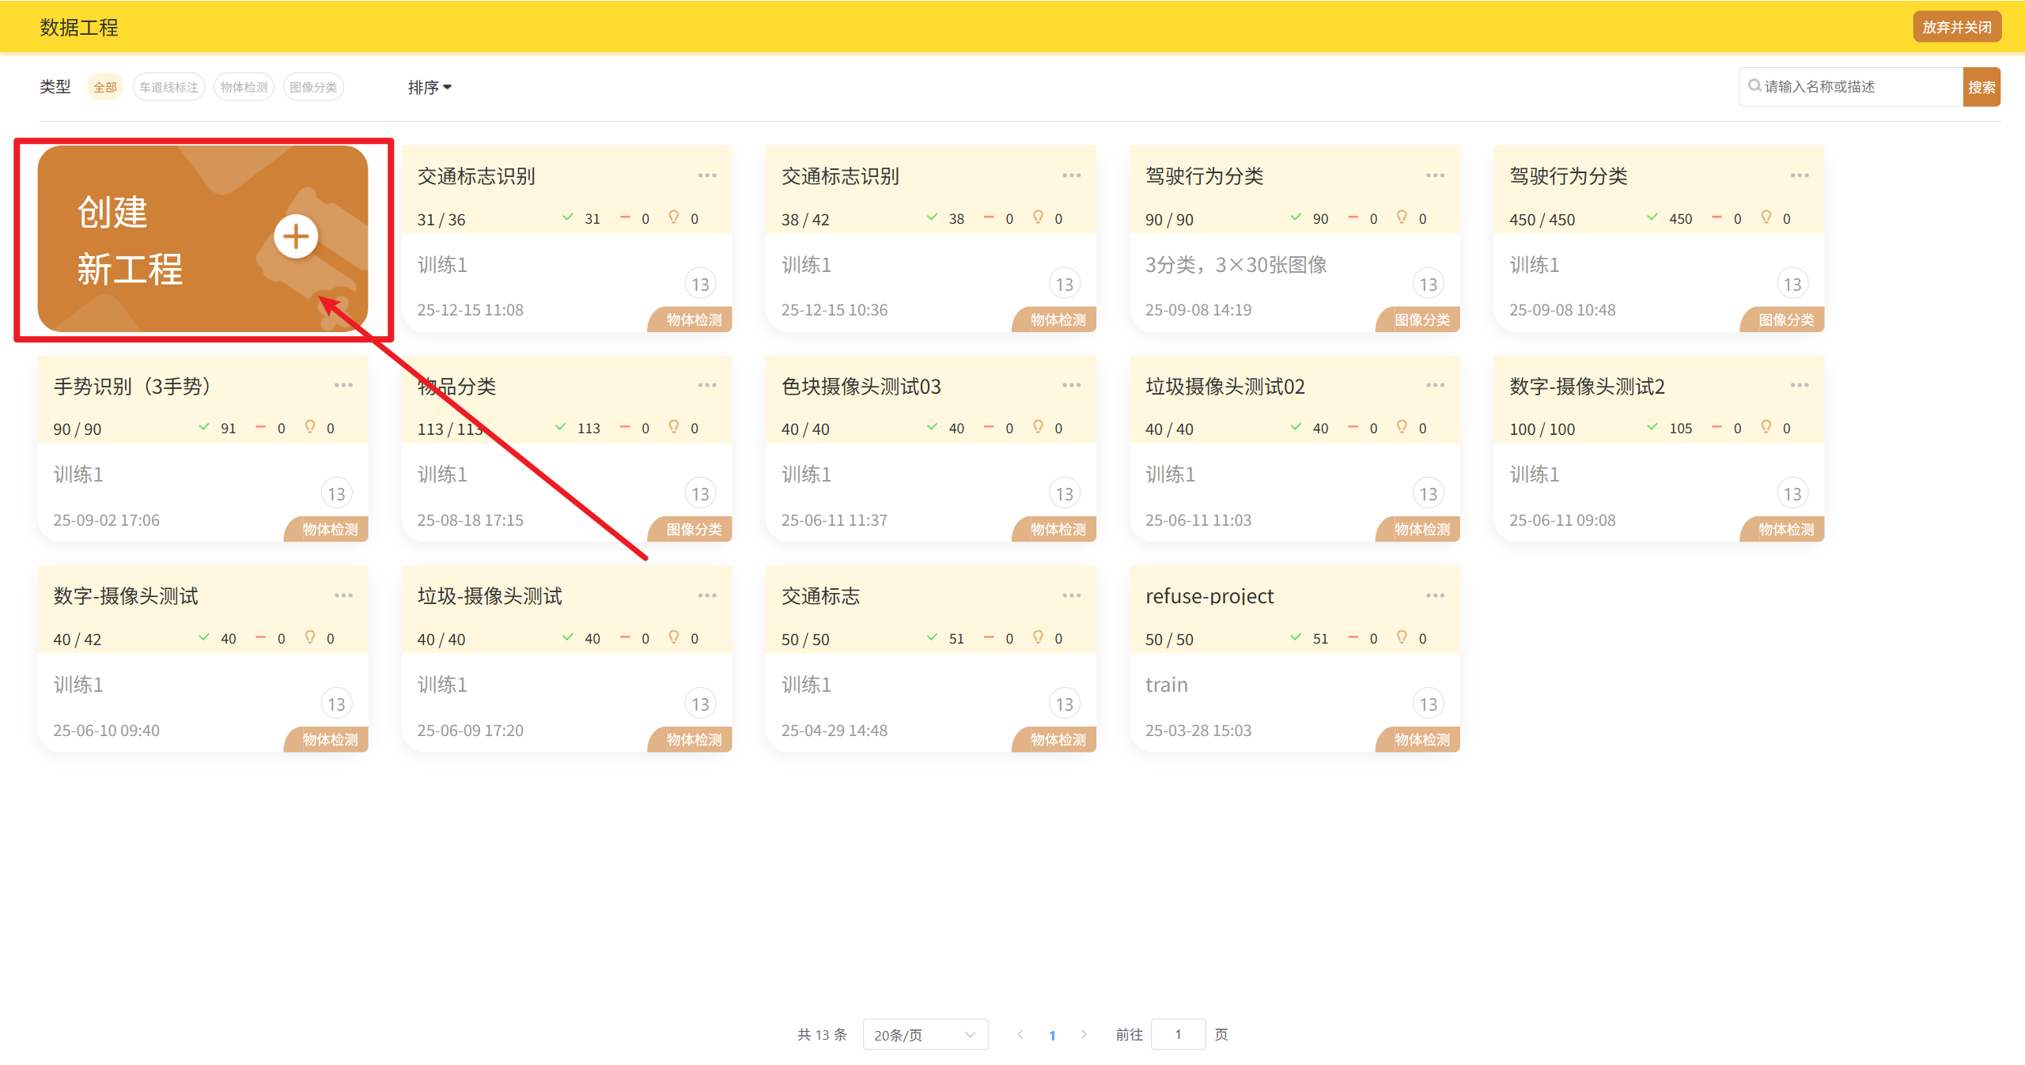
Task: Filter by 物体检测 type
Action: 244,87
